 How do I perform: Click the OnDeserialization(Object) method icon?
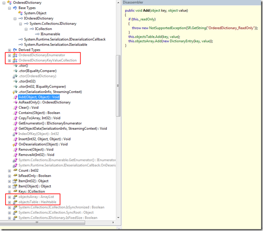(x=15, y=144)
